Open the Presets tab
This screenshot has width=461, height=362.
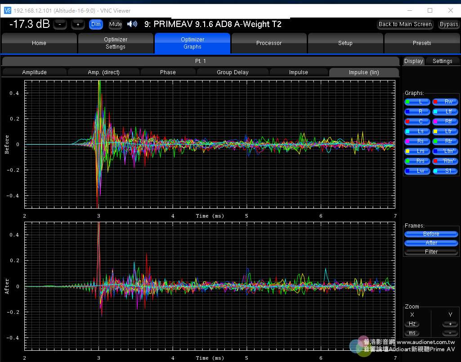pyautogui.click(x=423, y=43)
